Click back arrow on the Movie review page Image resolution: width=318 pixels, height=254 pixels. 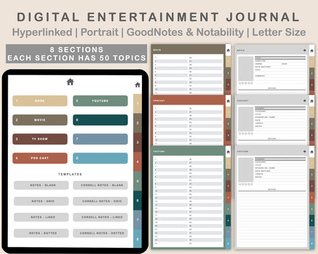click(x=304, y=50)
